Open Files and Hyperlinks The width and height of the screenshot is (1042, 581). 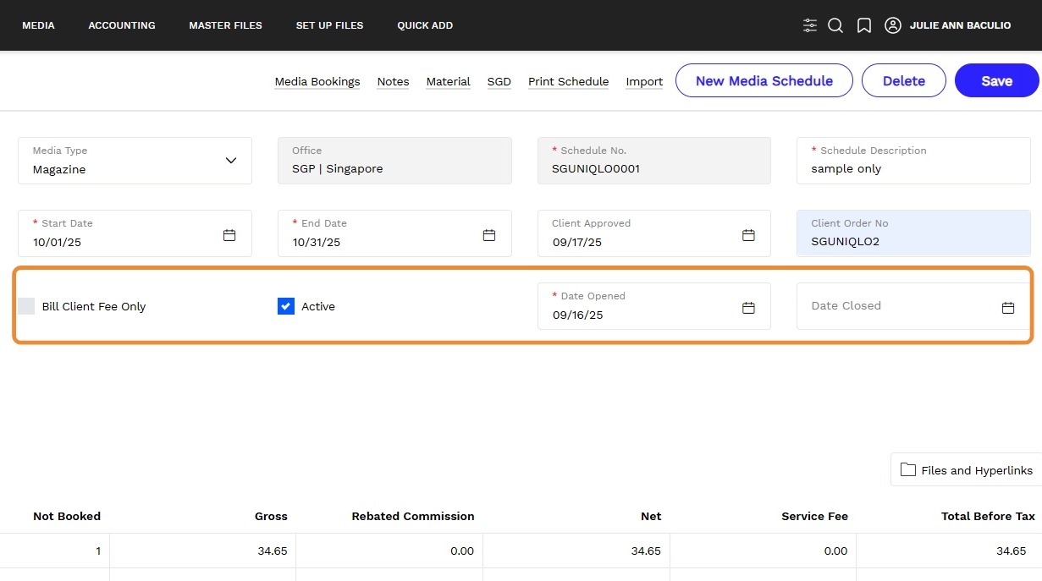(967, 470)
